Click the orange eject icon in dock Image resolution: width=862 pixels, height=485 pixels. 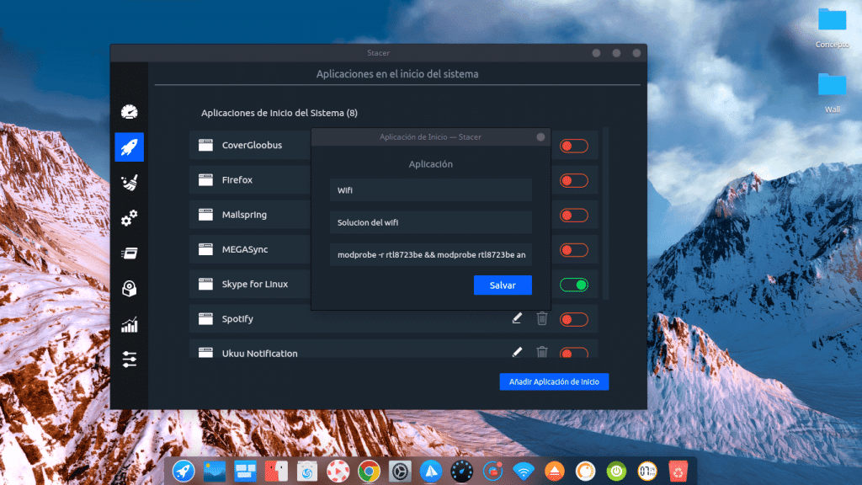tap(554, 472)
